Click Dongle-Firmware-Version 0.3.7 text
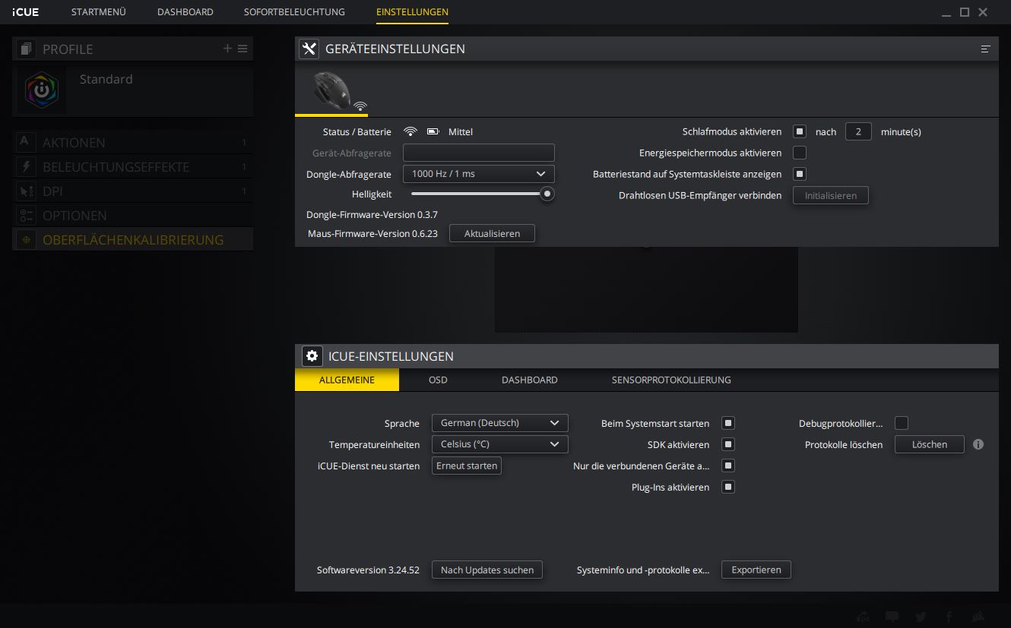This screenshot has height=628, width=1011. click(372, 215)
